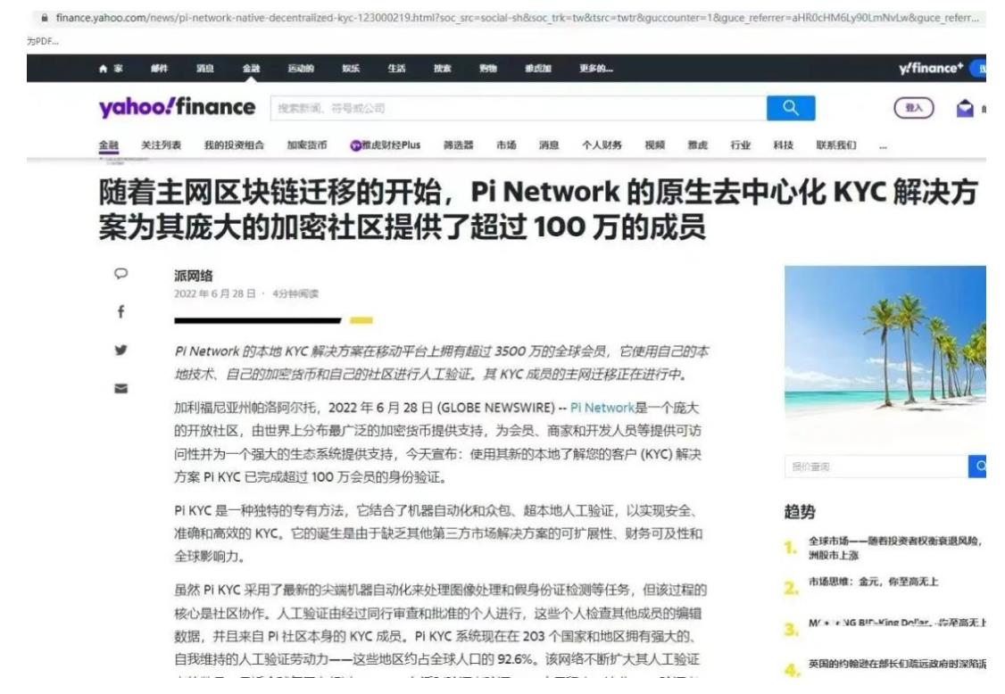
Task: Open the 筛选器 tab
Action: 458,145
